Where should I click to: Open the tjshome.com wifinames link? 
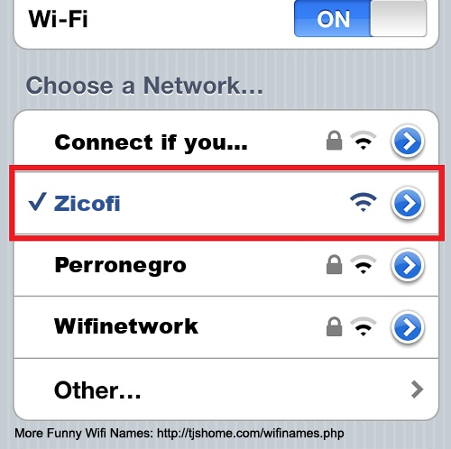[251, 433]
